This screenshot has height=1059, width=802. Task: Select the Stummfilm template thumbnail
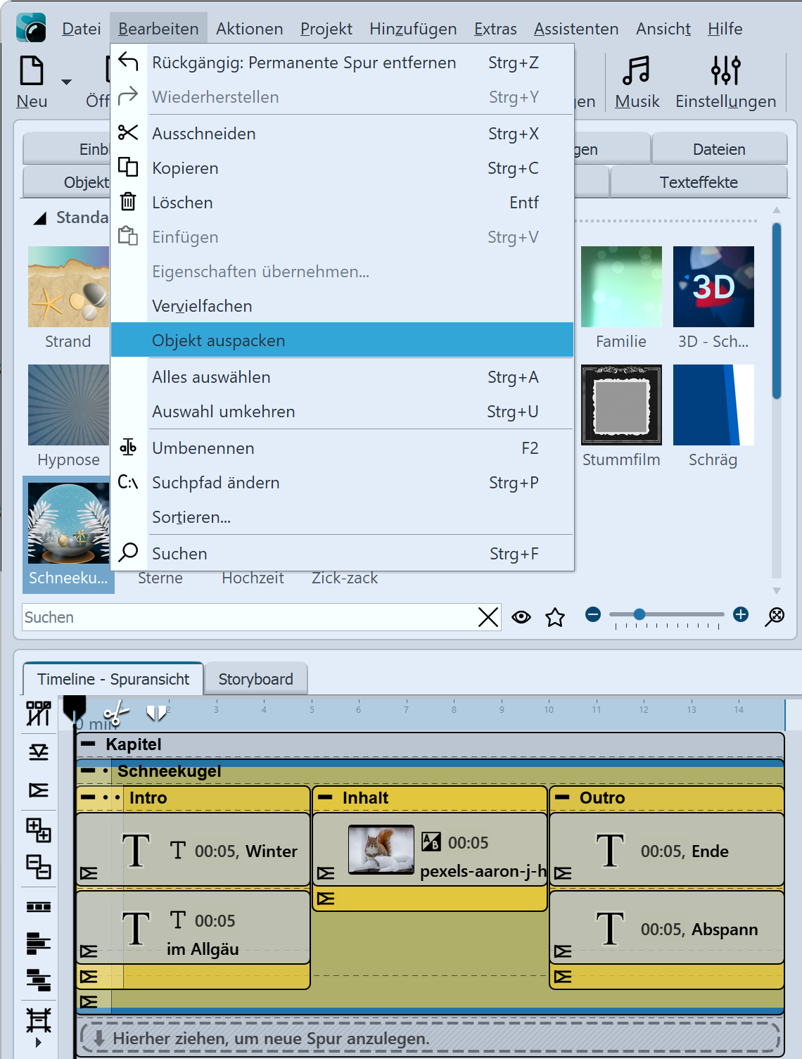tap(621, 405)
